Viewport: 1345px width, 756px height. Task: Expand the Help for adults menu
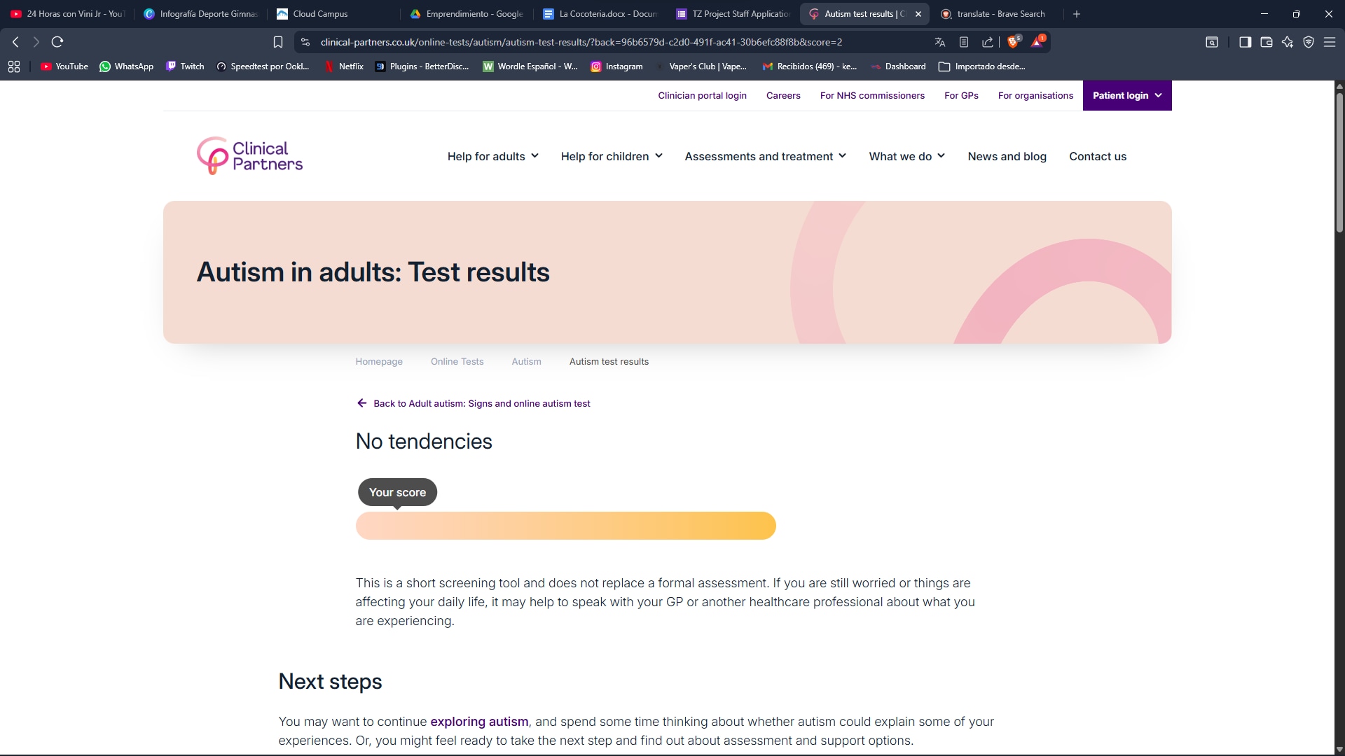(x=492, y=156)
